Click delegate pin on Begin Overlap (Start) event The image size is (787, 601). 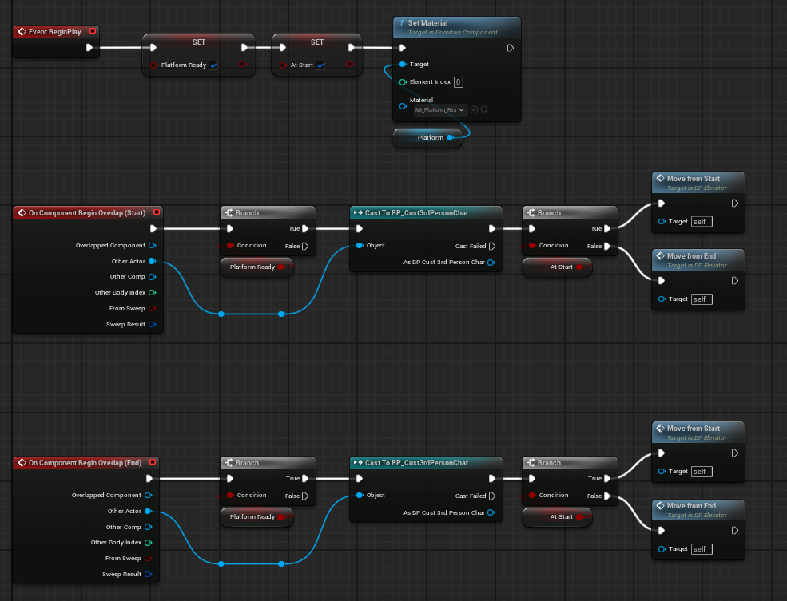tap(157, 212)
